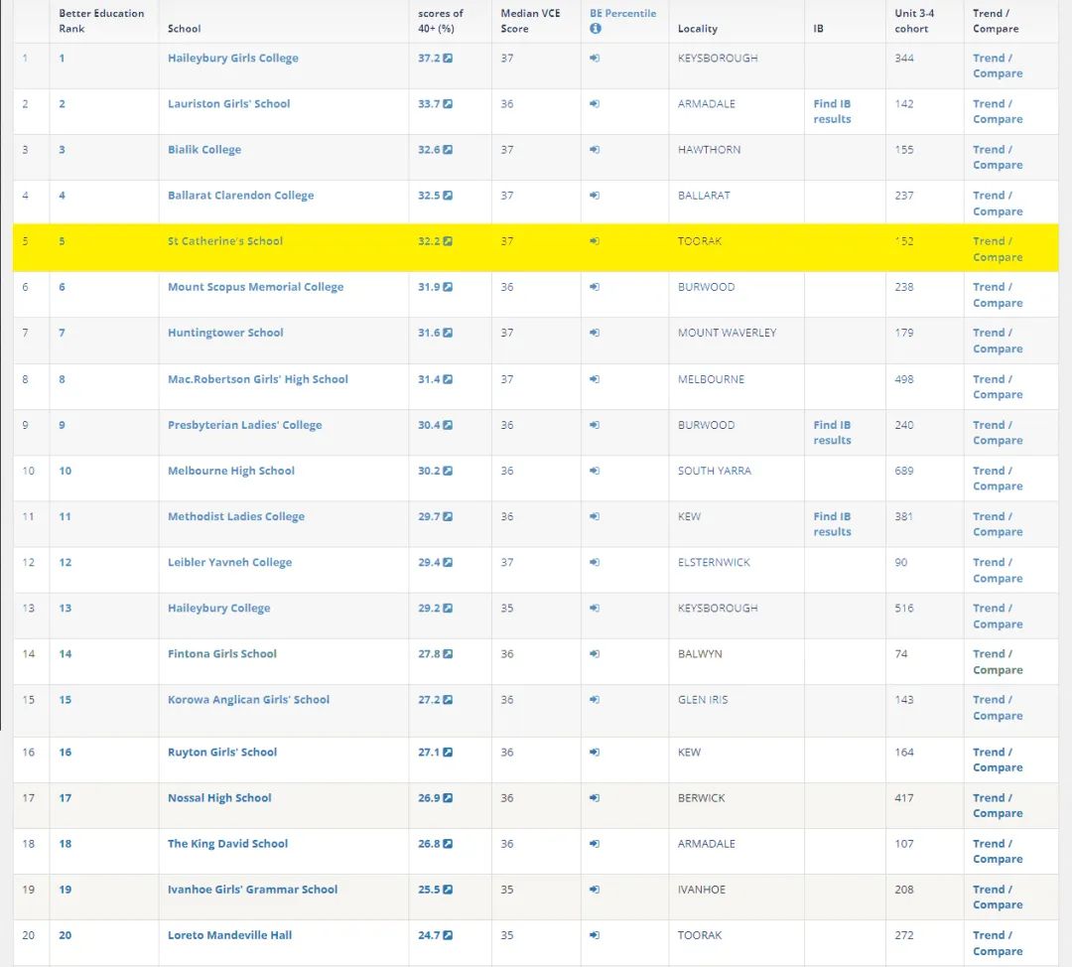This screenshot has height=967, width=1072.
Task: Open external-link icon beside score 32.5
Action: tap(448, 196)
